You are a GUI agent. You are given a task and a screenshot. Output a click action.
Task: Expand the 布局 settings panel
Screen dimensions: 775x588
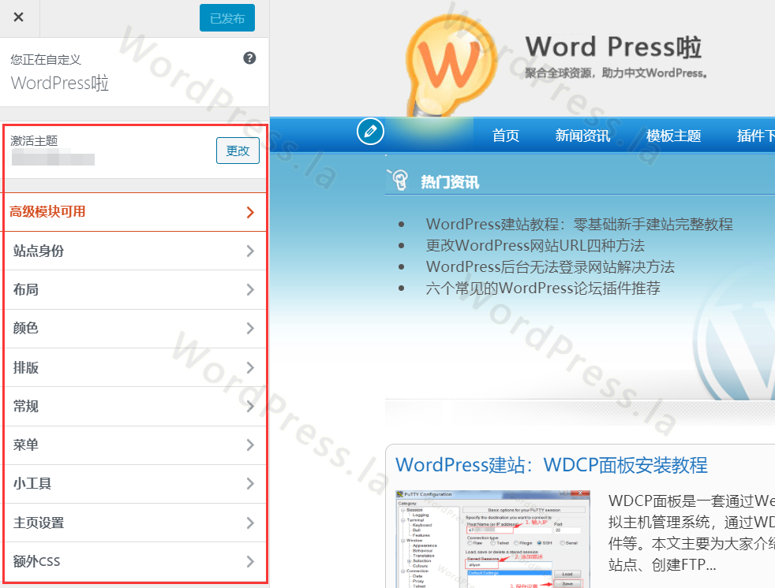pyautogui.click(x=134, y=289)
